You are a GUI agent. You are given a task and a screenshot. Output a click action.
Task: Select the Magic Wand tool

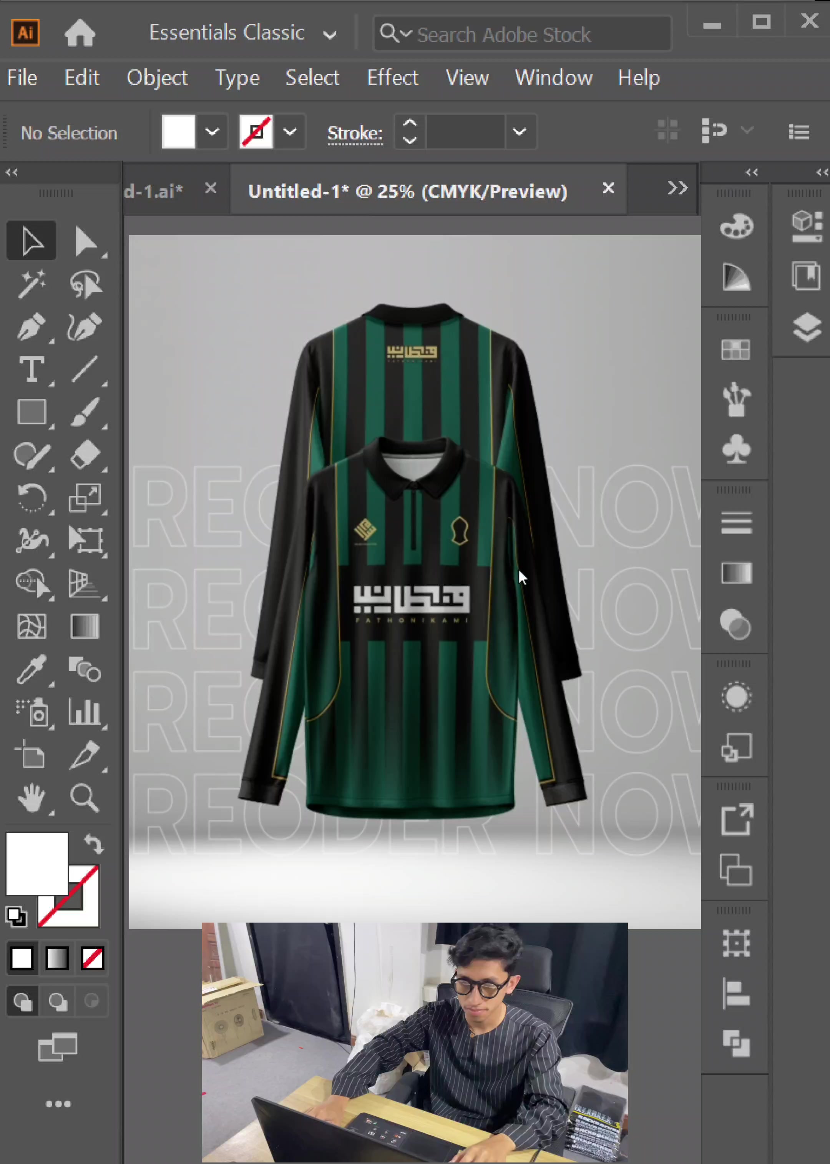[31, 284]
